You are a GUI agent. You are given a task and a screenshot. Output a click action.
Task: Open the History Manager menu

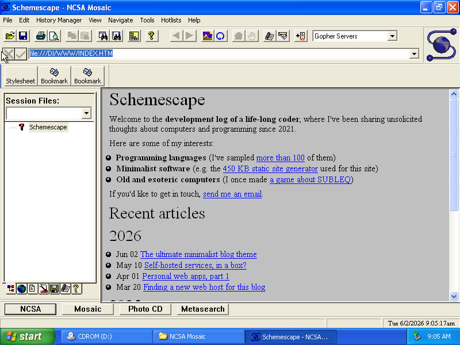click(59, 20)
